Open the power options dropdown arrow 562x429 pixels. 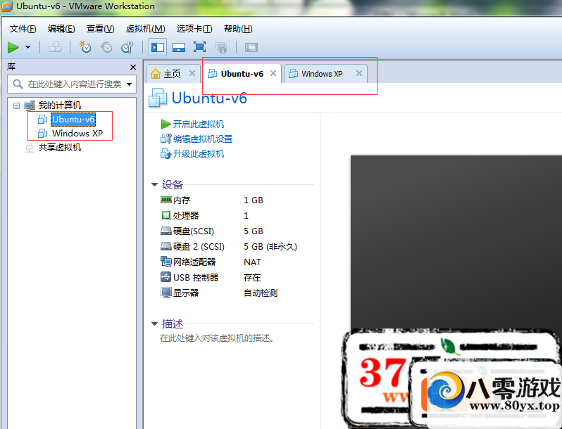coord(28,47)
